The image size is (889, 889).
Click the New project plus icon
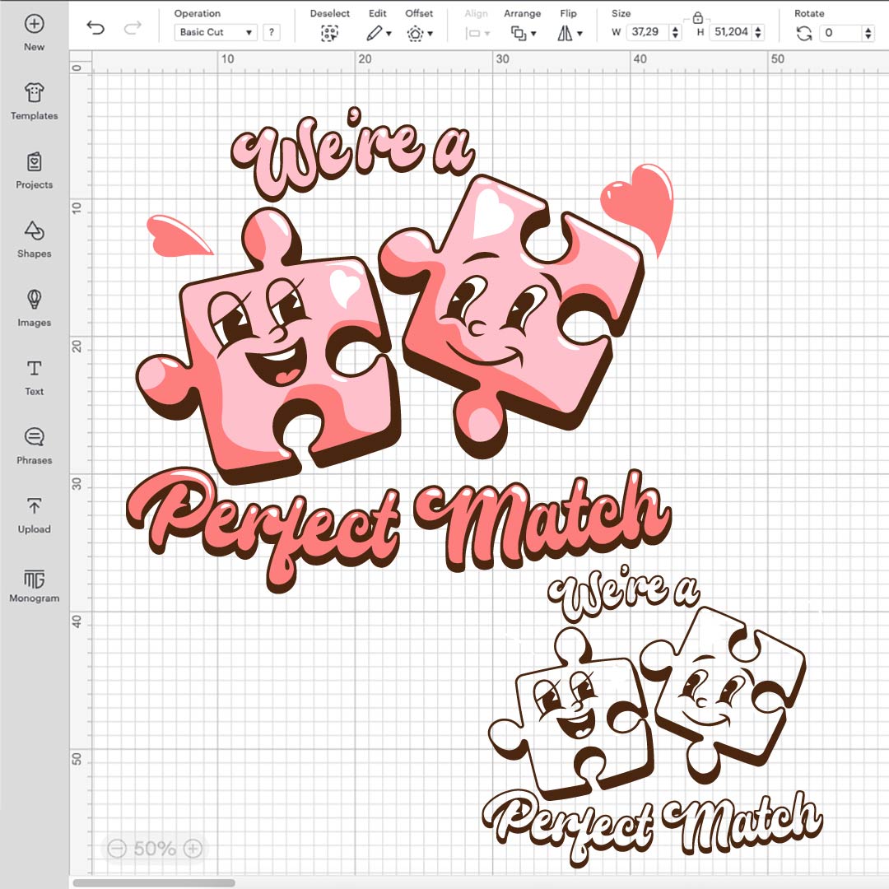[34, 24]
